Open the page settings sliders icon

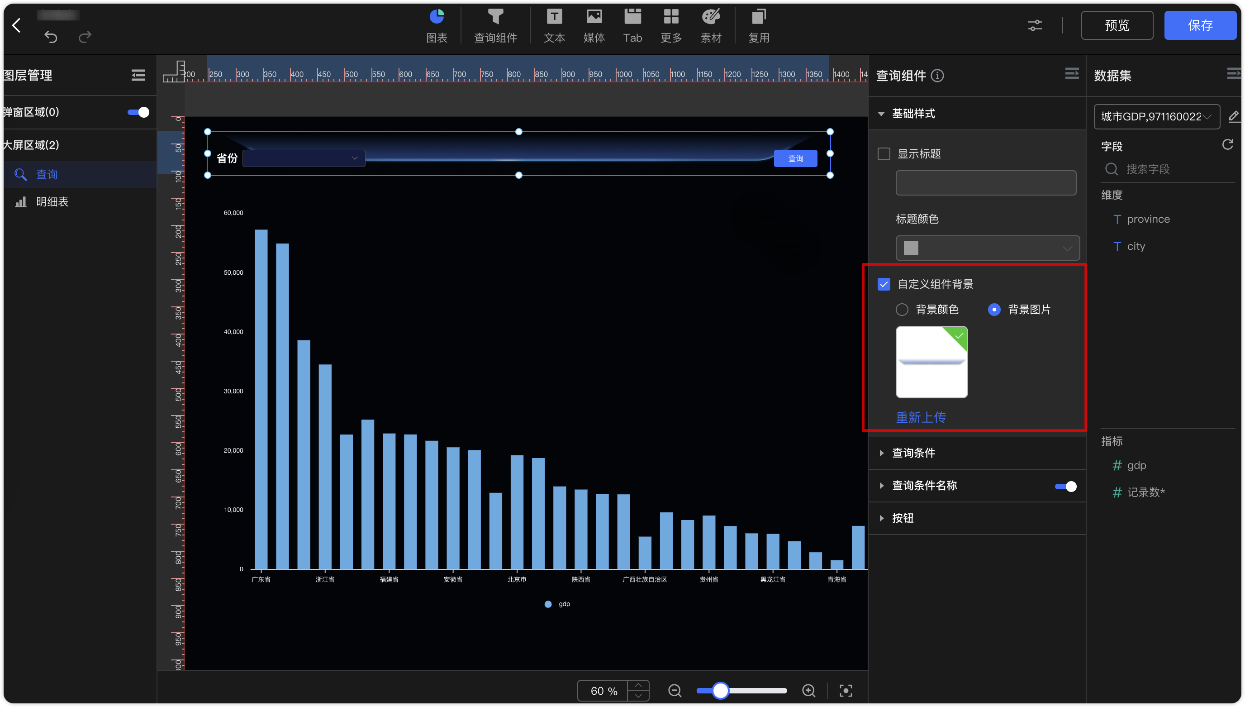click(1035, 25)
